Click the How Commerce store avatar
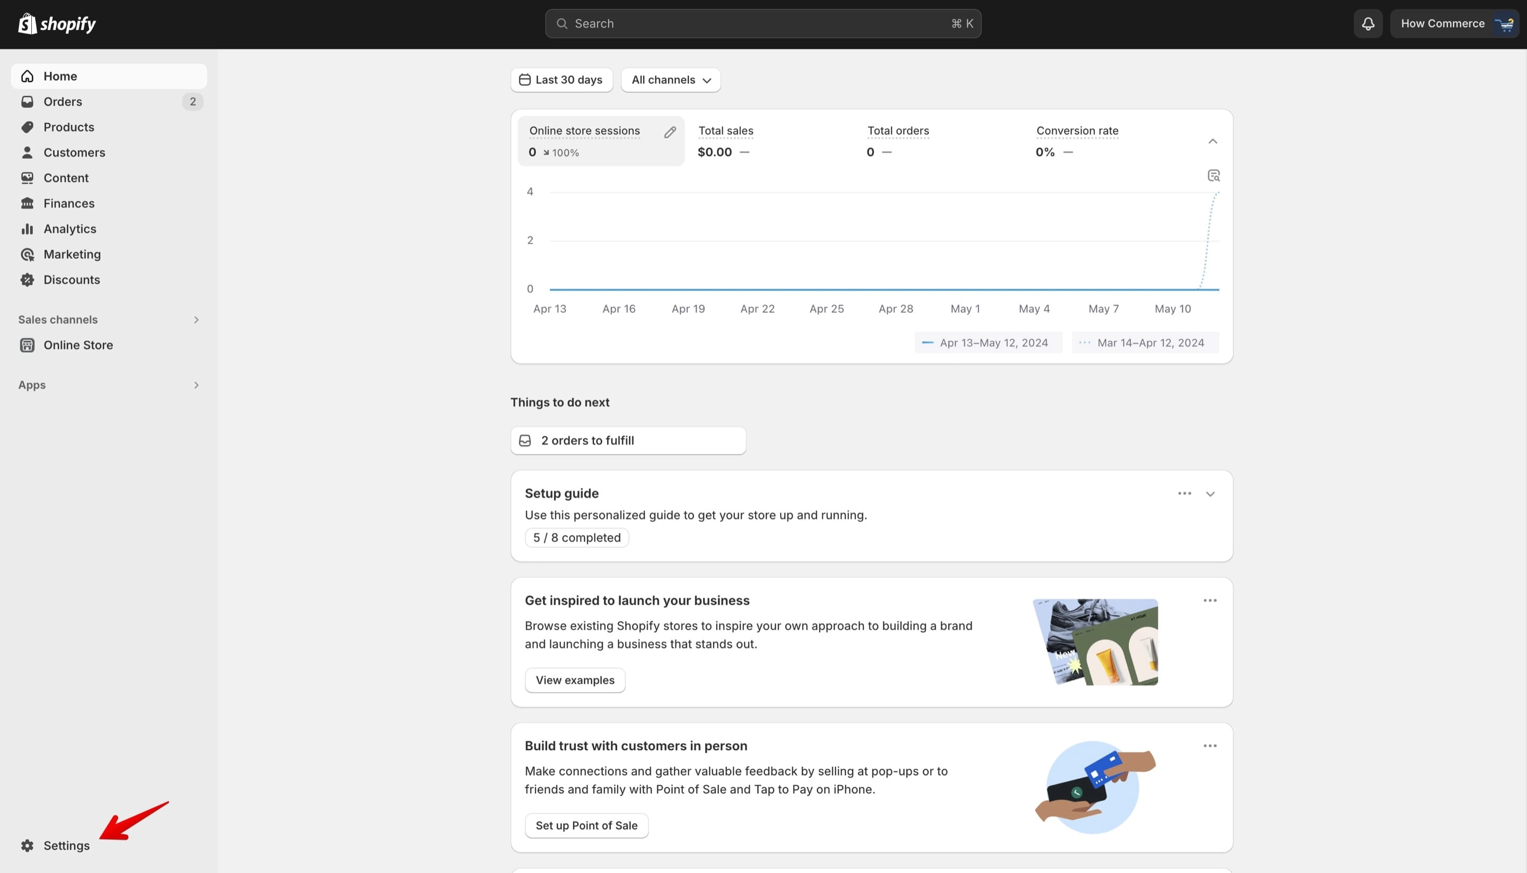Screen dimensions: 1527x873 pyautogui.click(x=1505, y=23)
